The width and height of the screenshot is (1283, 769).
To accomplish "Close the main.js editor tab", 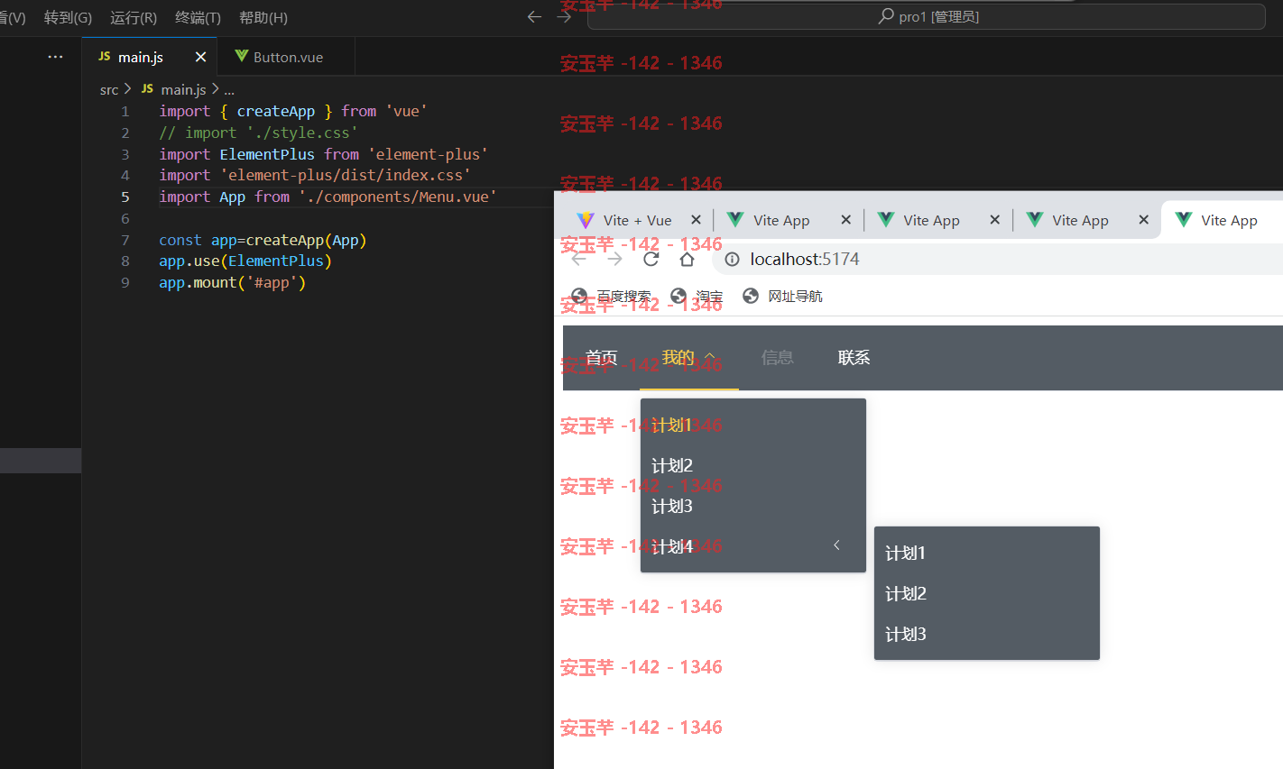I will [x=200, y=57].
